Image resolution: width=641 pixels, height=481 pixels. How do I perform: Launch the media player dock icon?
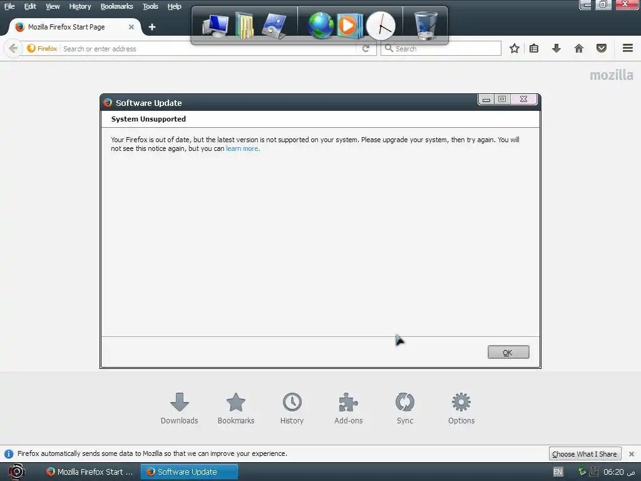[349, 25]
